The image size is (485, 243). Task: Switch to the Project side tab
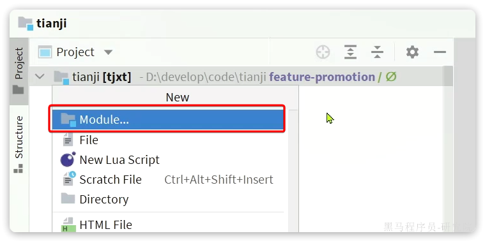click(x=19, y=71)
